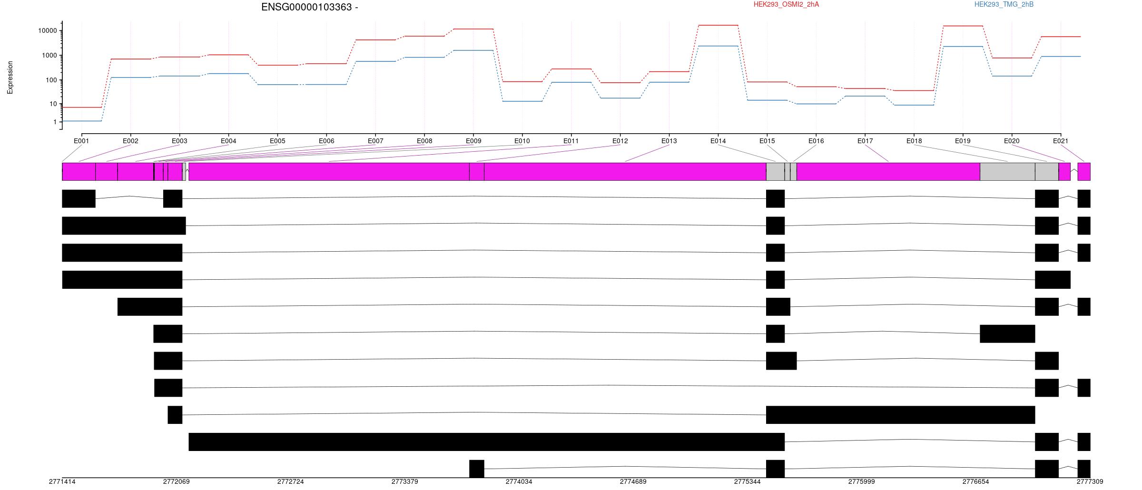Click the large gray segment in the gene model
The image size is (1142, 490).
[x=1007, y=172]
